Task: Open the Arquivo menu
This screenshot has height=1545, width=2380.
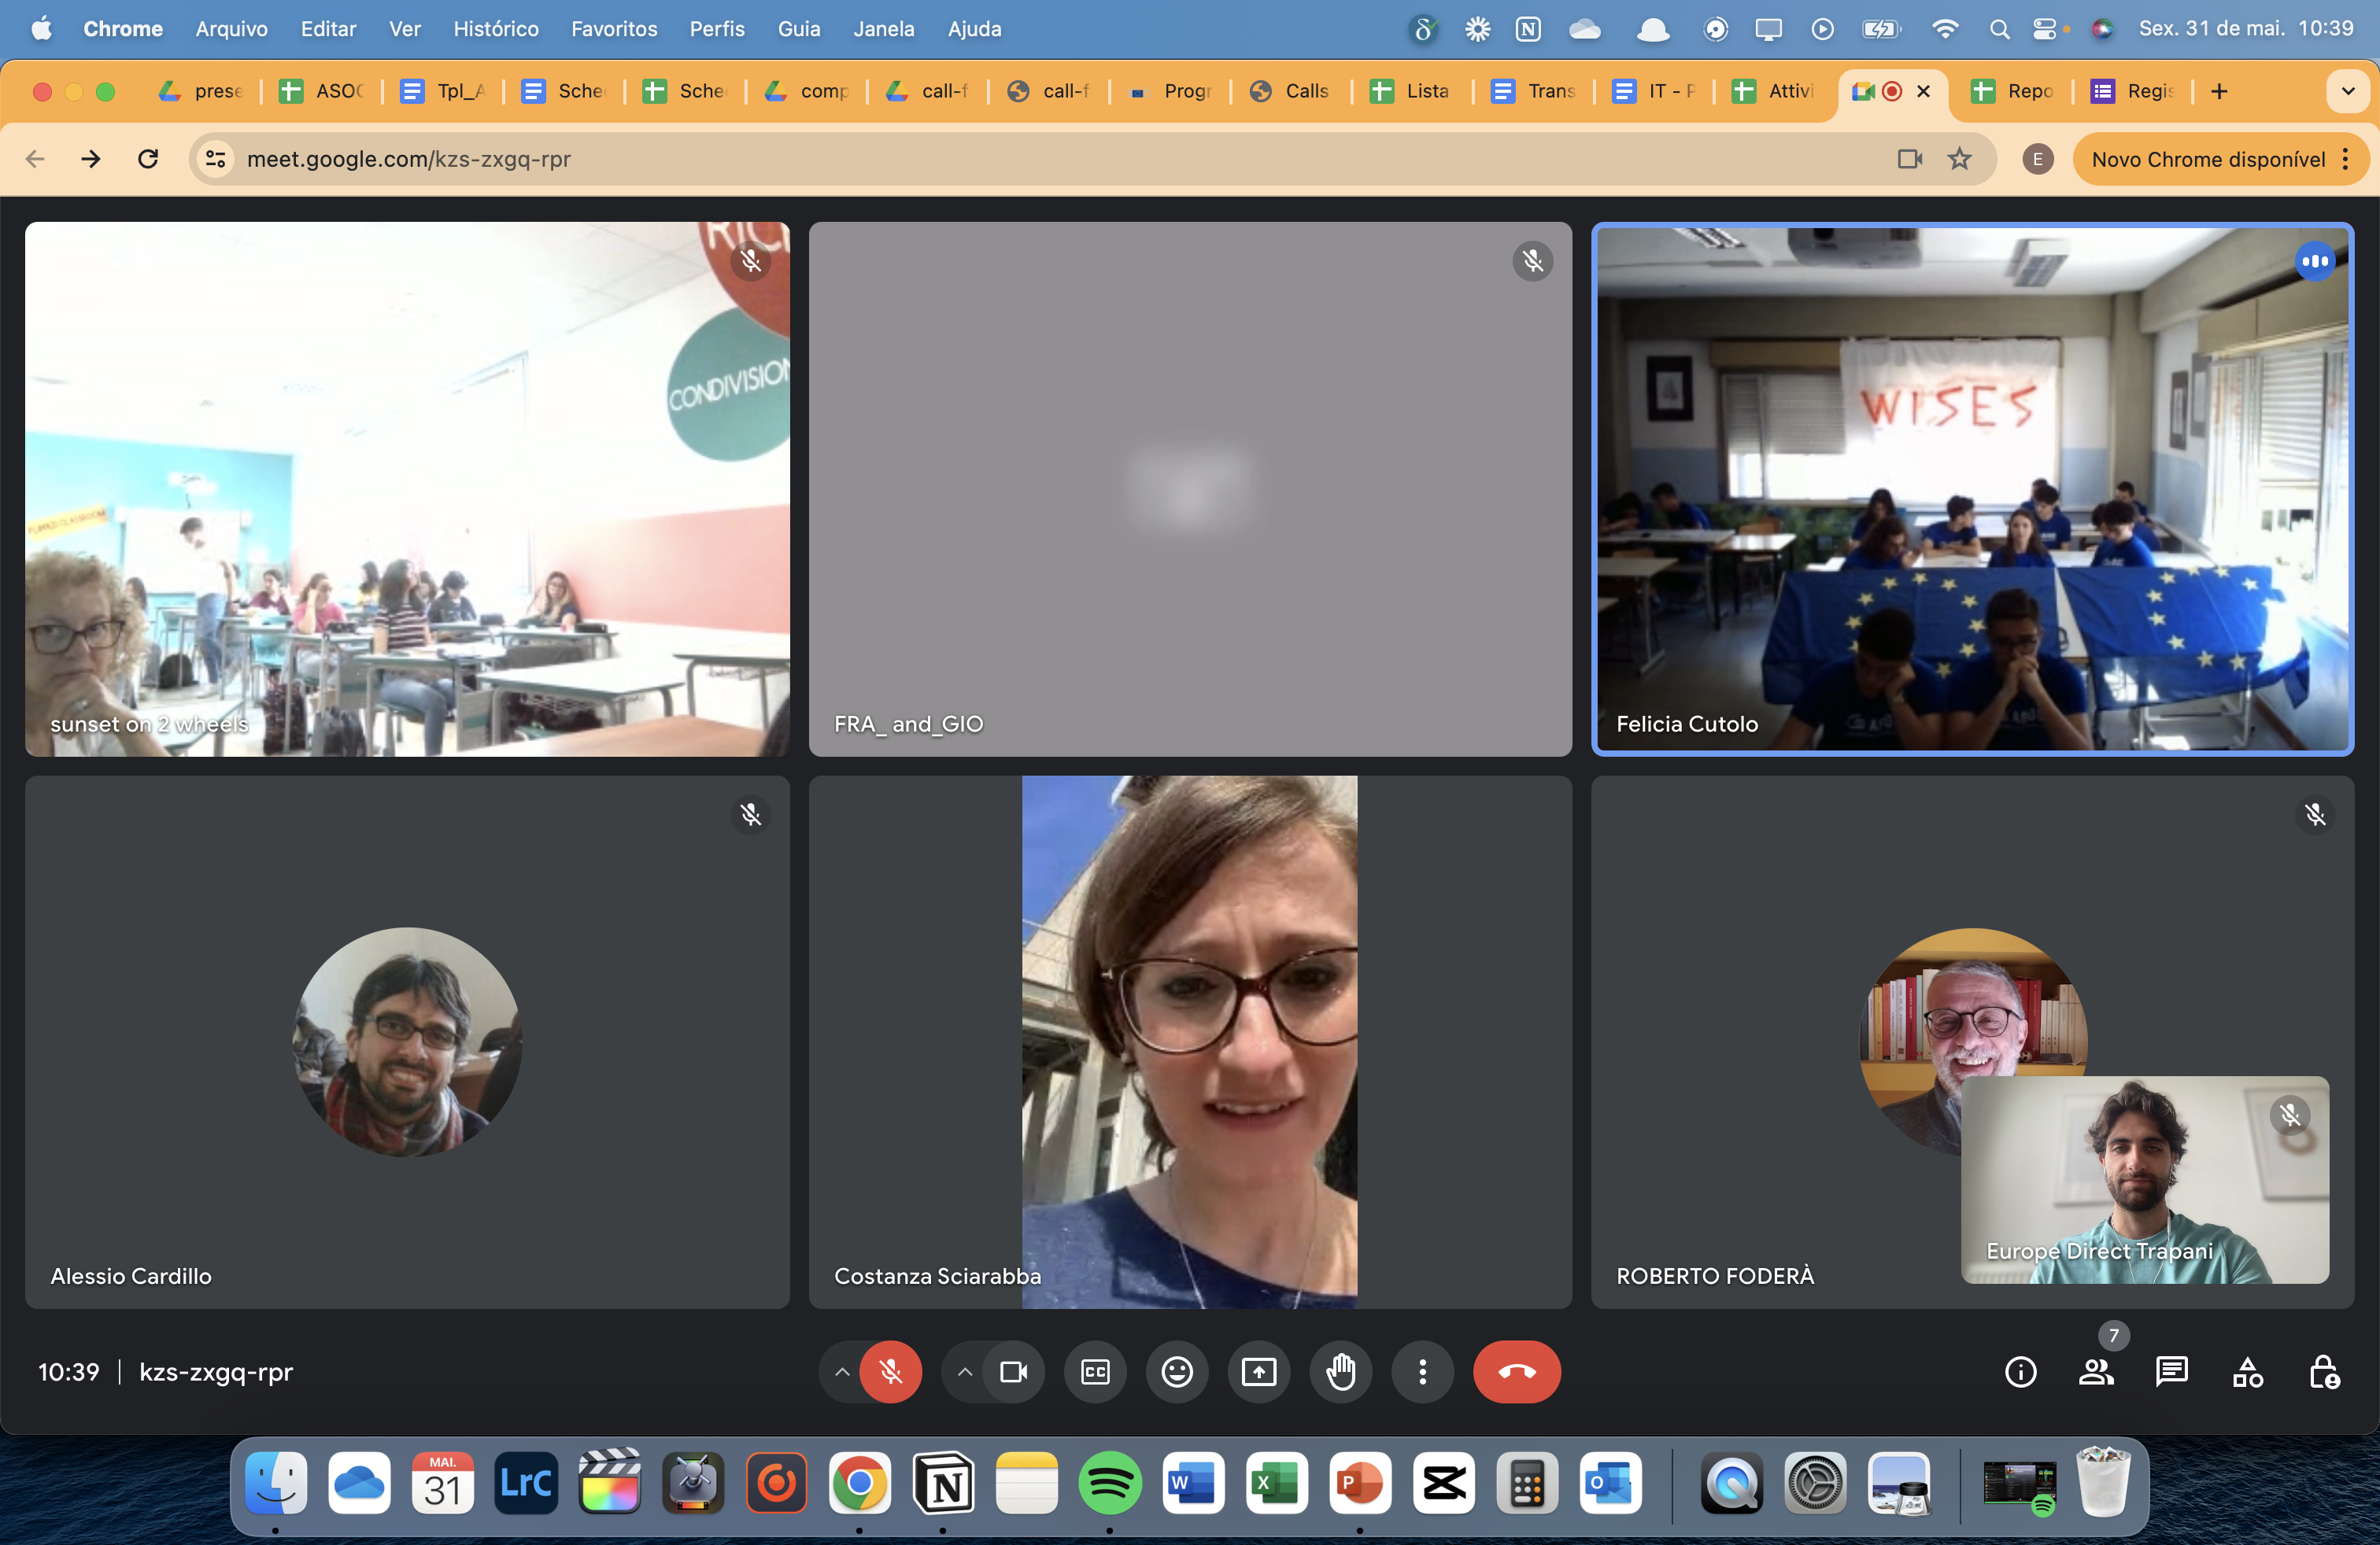Action: [231, 29]
